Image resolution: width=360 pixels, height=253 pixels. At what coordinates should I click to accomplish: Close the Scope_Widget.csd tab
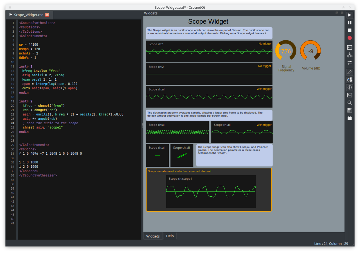47,15
